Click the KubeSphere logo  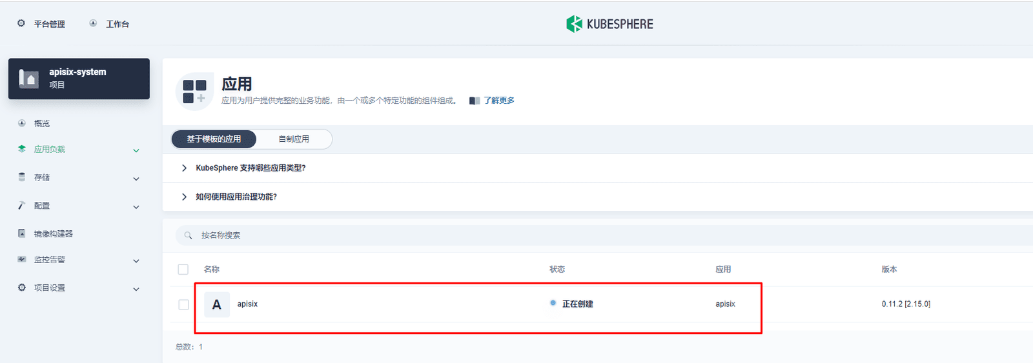coord(610,24)
